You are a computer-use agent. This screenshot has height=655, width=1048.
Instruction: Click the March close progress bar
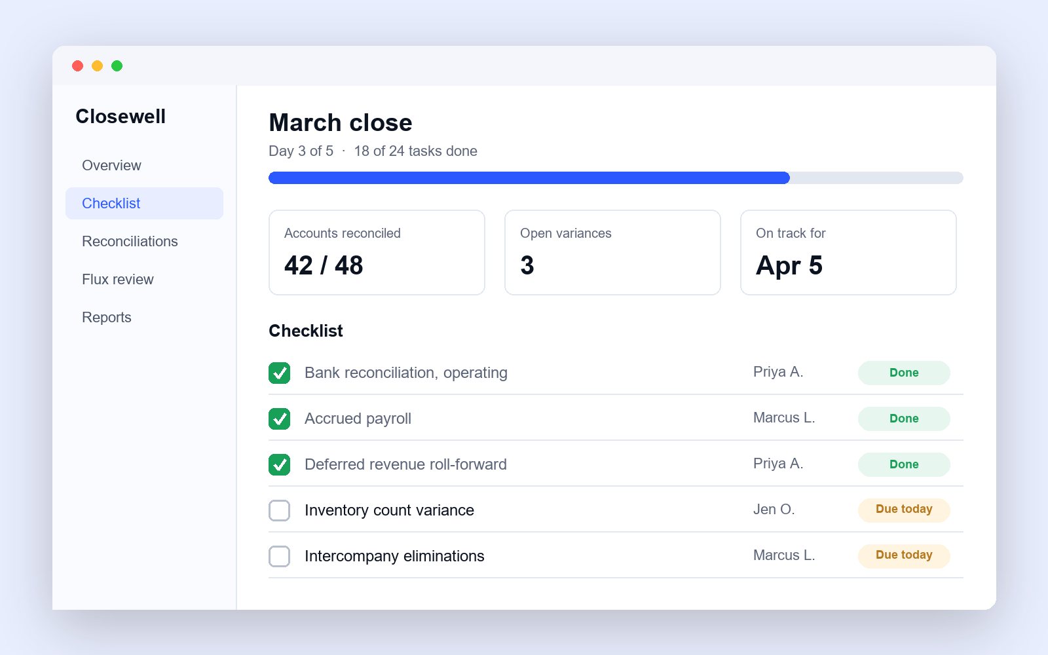(x=616, y=178)
